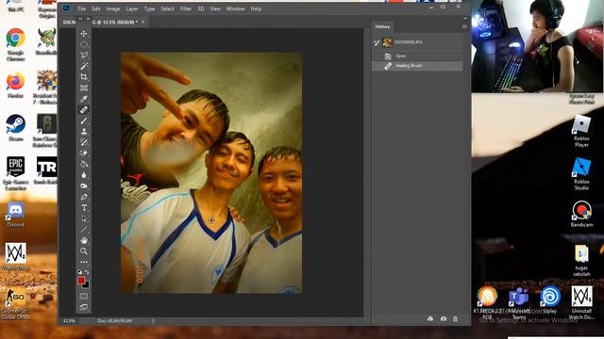Set history brush source on snapshot
The width and height of the screenshot is (604, 339).
[377, 42]
